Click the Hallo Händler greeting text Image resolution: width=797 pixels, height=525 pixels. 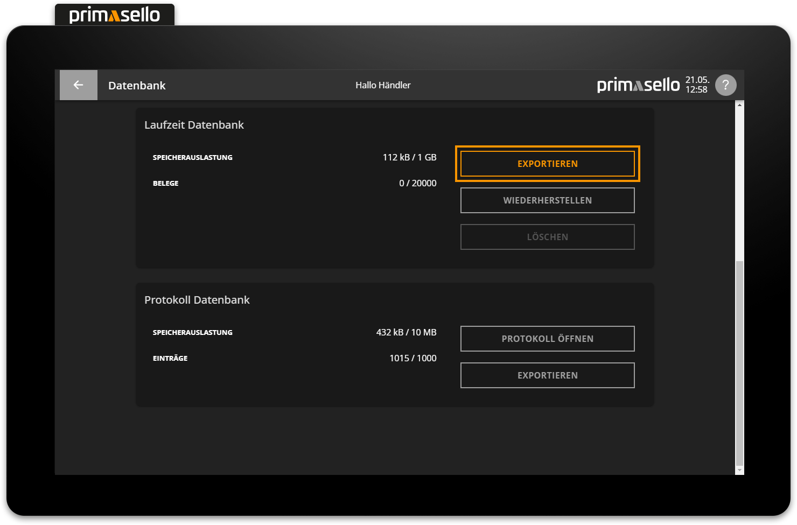[x=383, y=85]
